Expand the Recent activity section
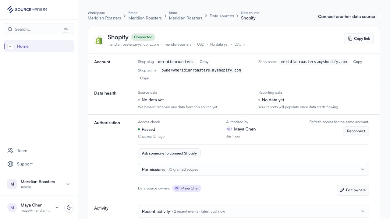Image resolution: width=390 pixels, height=219 pixels. [253, 211]
